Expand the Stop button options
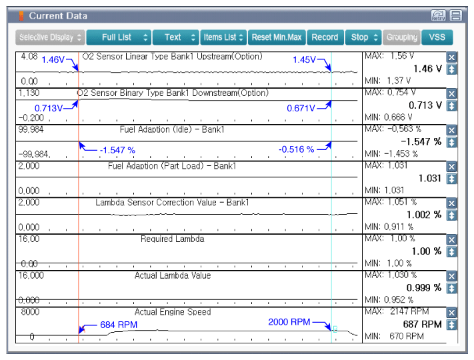This screenshot has height=360, width=474. (363, 37)
